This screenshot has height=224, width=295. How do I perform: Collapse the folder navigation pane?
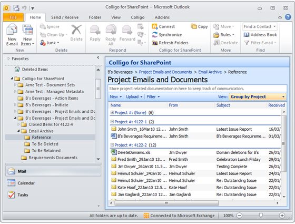point(98,57)
